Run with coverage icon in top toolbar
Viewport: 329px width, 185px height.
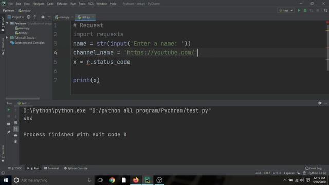pos(311,10)
